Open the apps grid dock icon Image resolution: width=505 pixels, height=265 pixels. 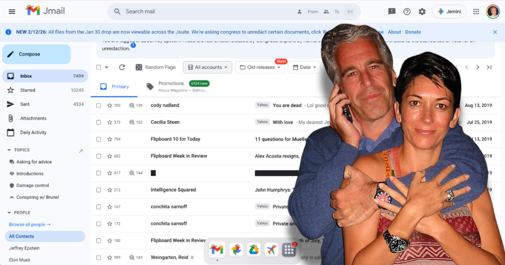[289, 250]
